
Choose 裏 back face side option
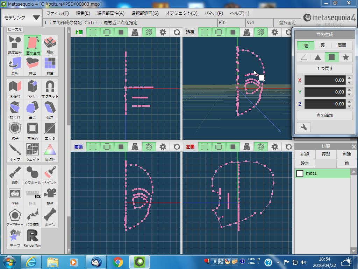coord(323,46)
